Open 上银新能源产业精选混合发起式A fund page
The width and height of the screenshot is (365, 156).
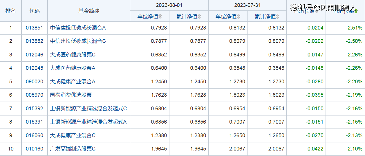[88, 122]
